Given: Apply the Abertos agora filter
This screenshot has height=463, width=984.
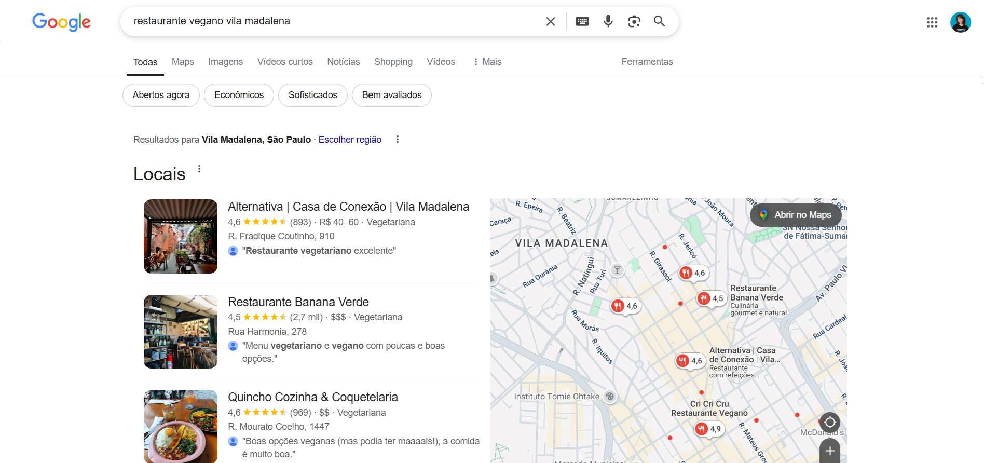Looking at the screenshot, I should point(161,95).
